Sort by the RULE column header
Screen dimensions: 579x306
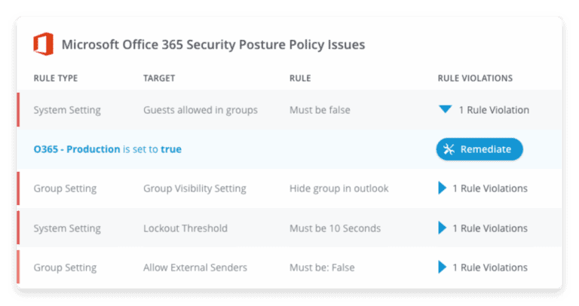[300, 78]
